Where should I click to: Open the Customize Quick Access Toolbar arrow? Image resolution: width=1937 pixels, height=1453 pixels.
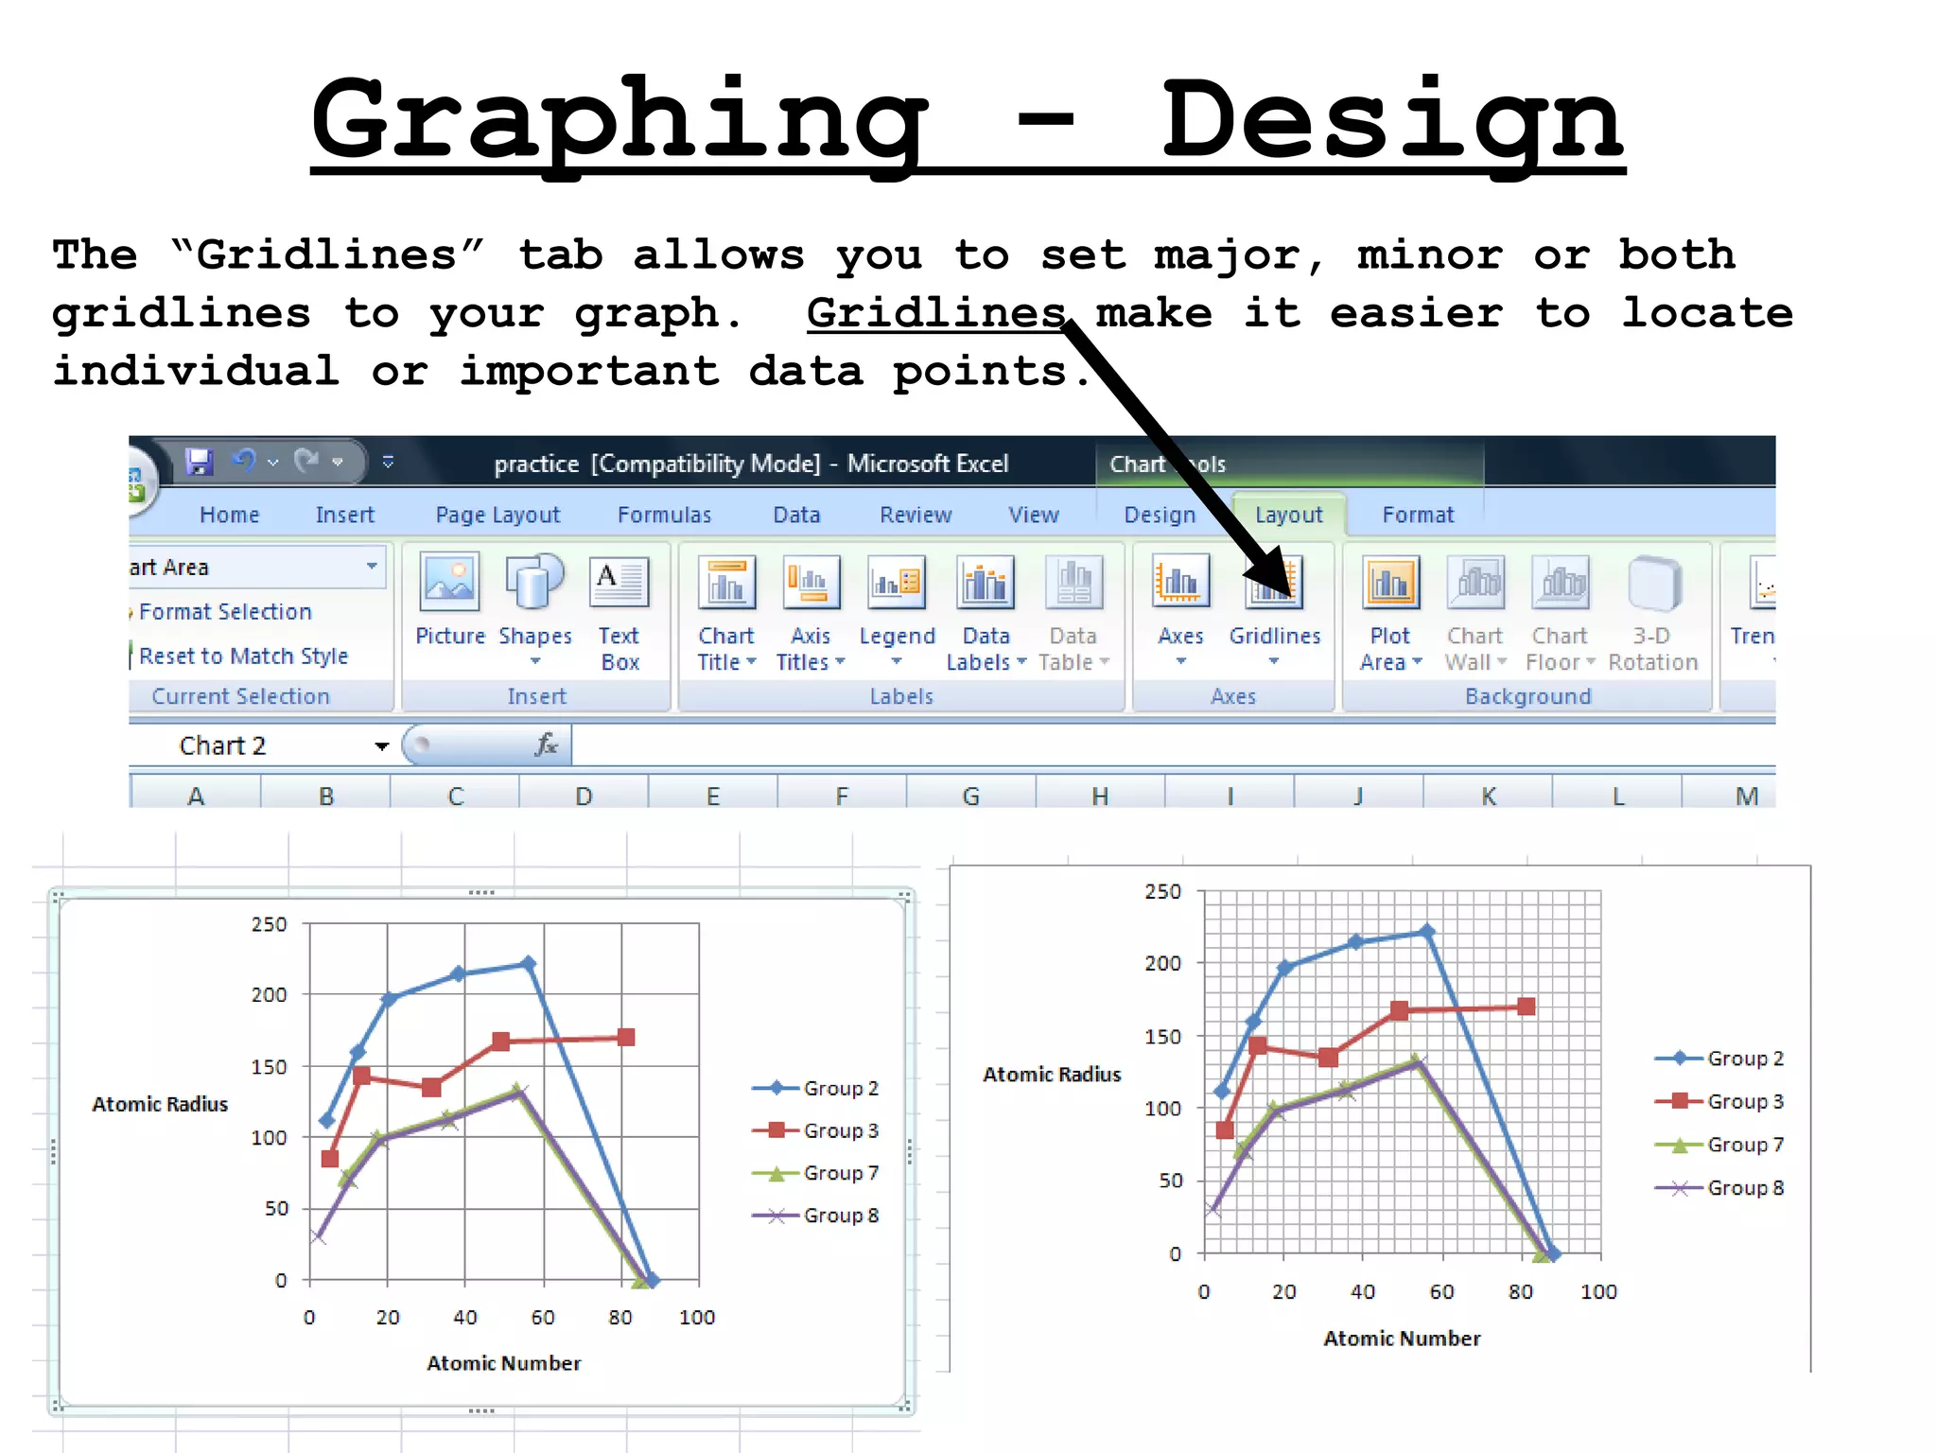coord(388,462)
